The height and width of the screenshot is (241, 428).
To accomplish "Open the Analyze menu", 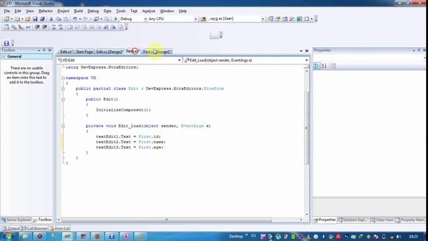I will pos(148,11).
